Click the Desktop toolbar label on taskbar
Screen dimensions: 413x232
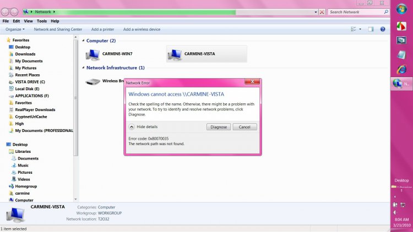(401, 180)
